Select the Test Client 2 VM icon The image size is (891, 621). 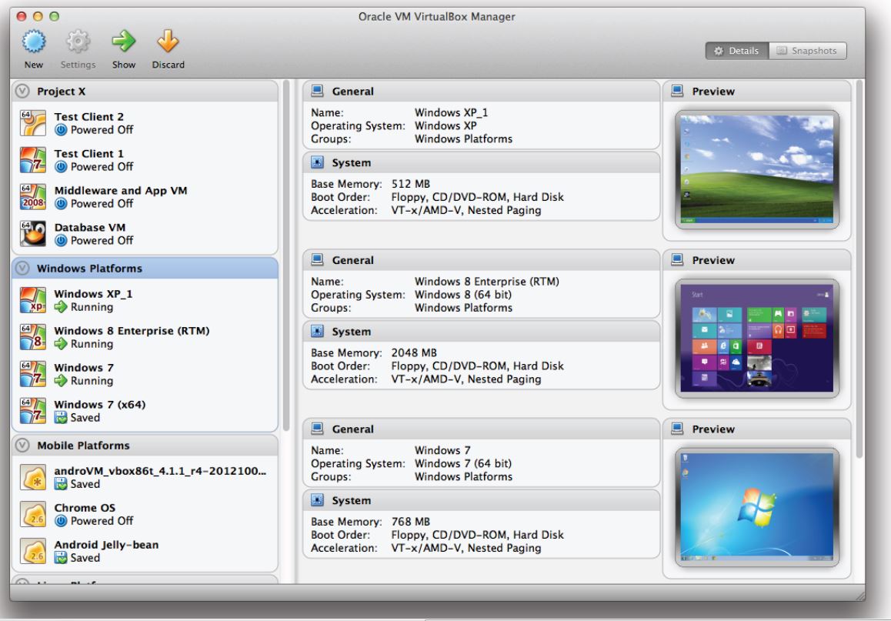click(33, 123)
